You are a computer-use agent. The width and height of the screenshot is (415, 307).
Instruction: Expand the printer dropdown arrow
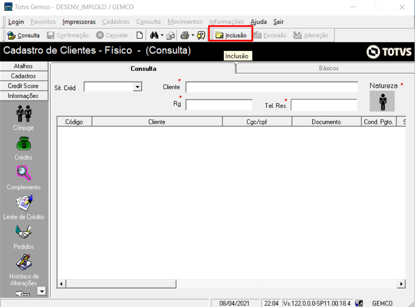point(193,35)
